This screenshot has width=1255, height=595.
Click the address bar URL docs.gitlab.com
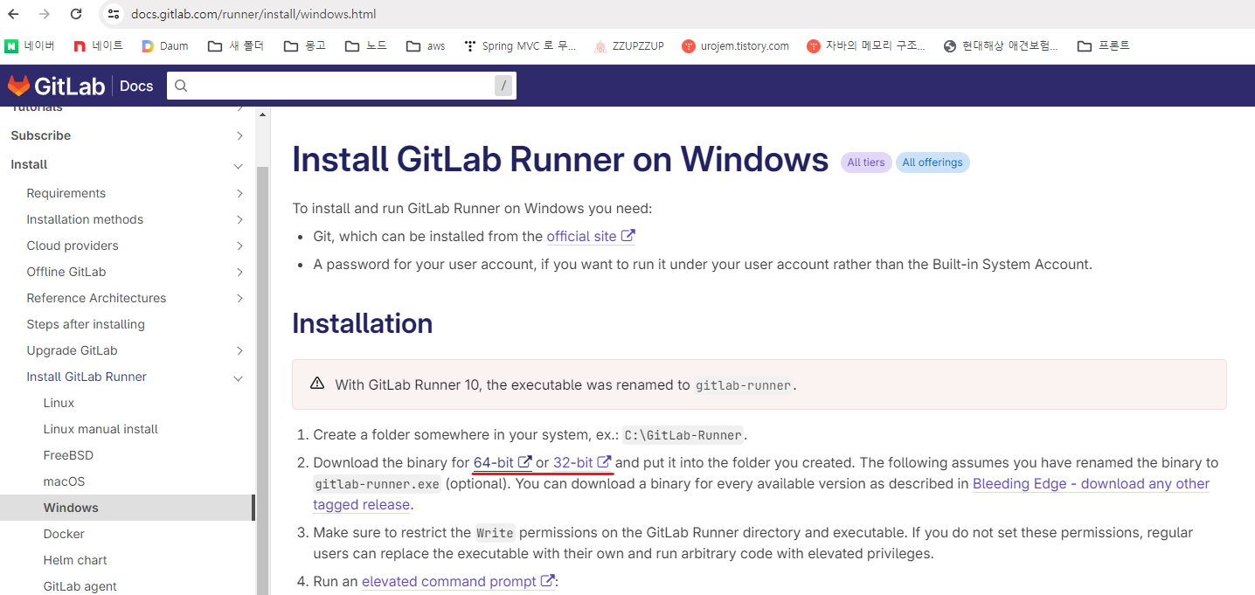[253, 14]
